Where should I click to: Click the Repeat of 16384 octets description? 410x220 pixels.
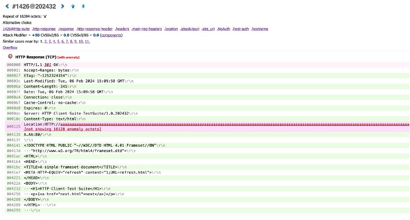coord(24,16)
